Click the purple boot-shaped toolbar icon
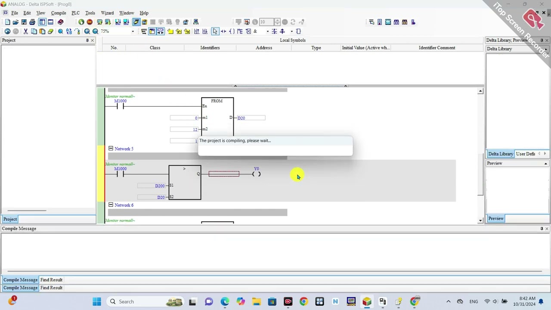551x310 pixels. tap(413, 22)
